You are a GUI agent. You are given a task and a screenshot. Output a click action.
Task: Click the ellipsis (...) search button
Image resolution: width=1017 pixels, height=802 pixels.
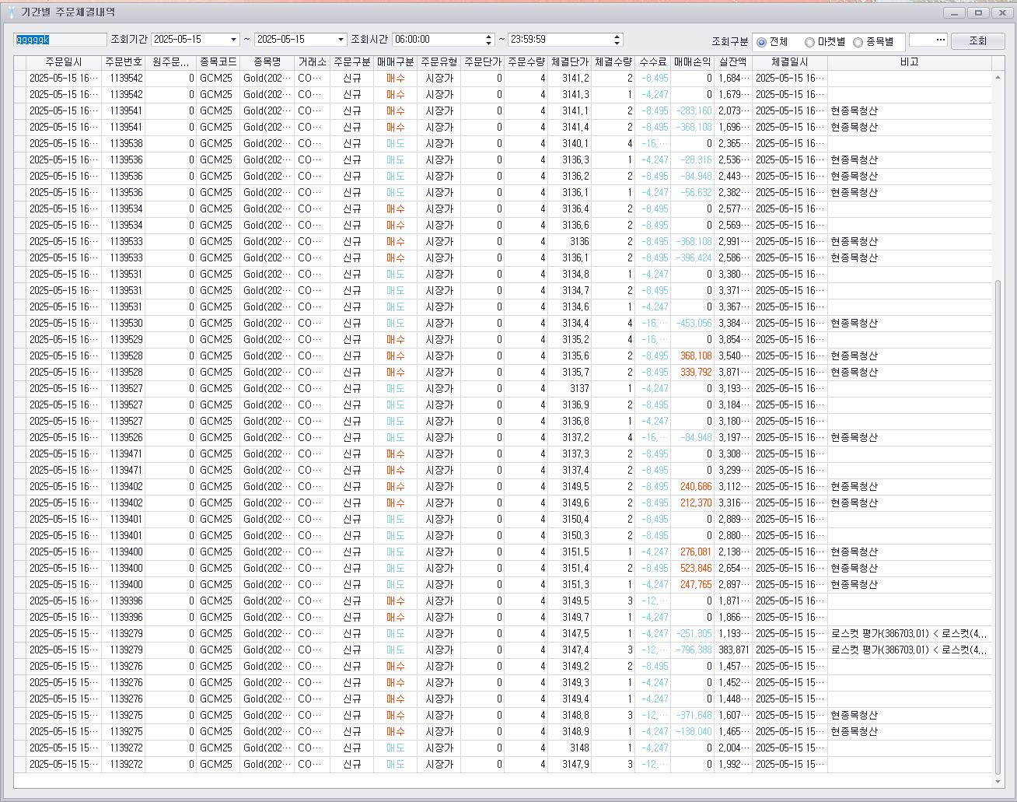tap(939, 40)
